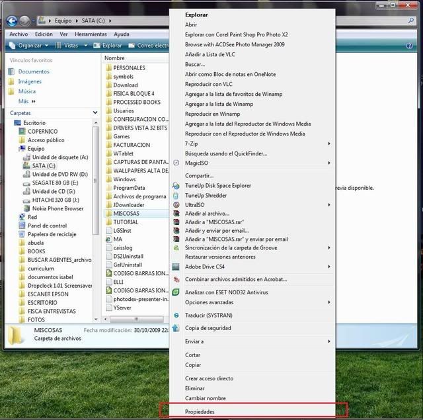Expand the Enviar a submenu
The height and width of the screenshot is (420, 423).
pos(329,341)
